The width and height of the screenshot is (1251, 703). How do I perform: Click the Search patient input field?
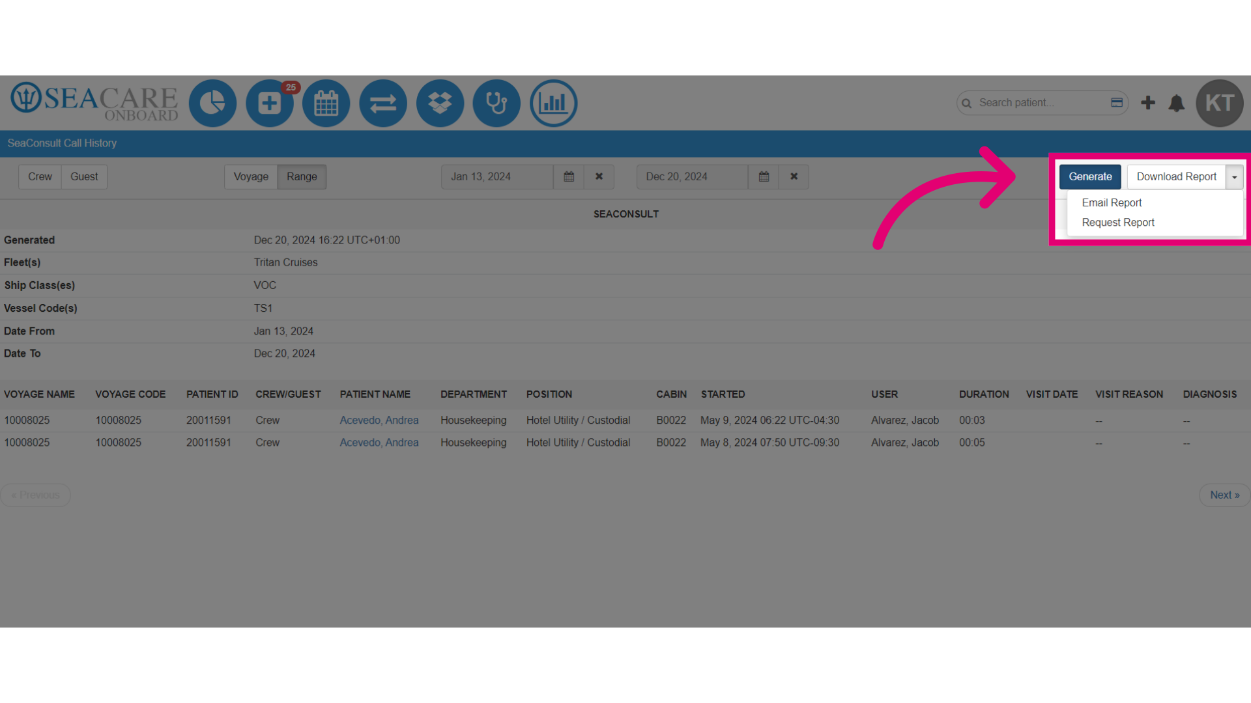coord(1041,103)
